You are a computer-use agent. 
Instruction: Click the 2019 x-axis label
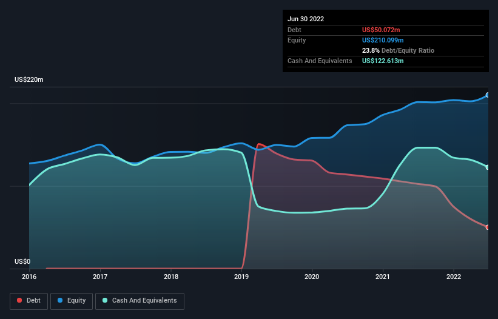(x=241, y=277)
